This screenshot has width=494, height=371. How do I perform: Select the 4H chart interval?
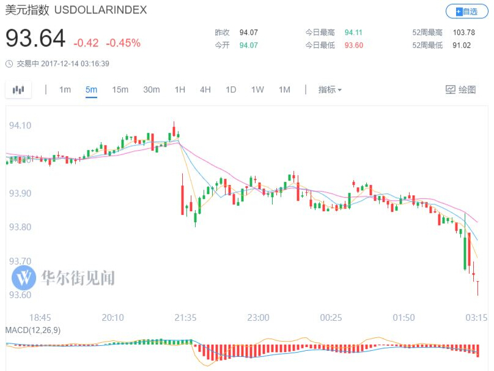click(x=205, y=90)
